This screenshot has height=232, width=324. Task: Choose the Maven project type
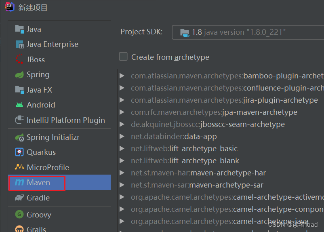(59, 182)
